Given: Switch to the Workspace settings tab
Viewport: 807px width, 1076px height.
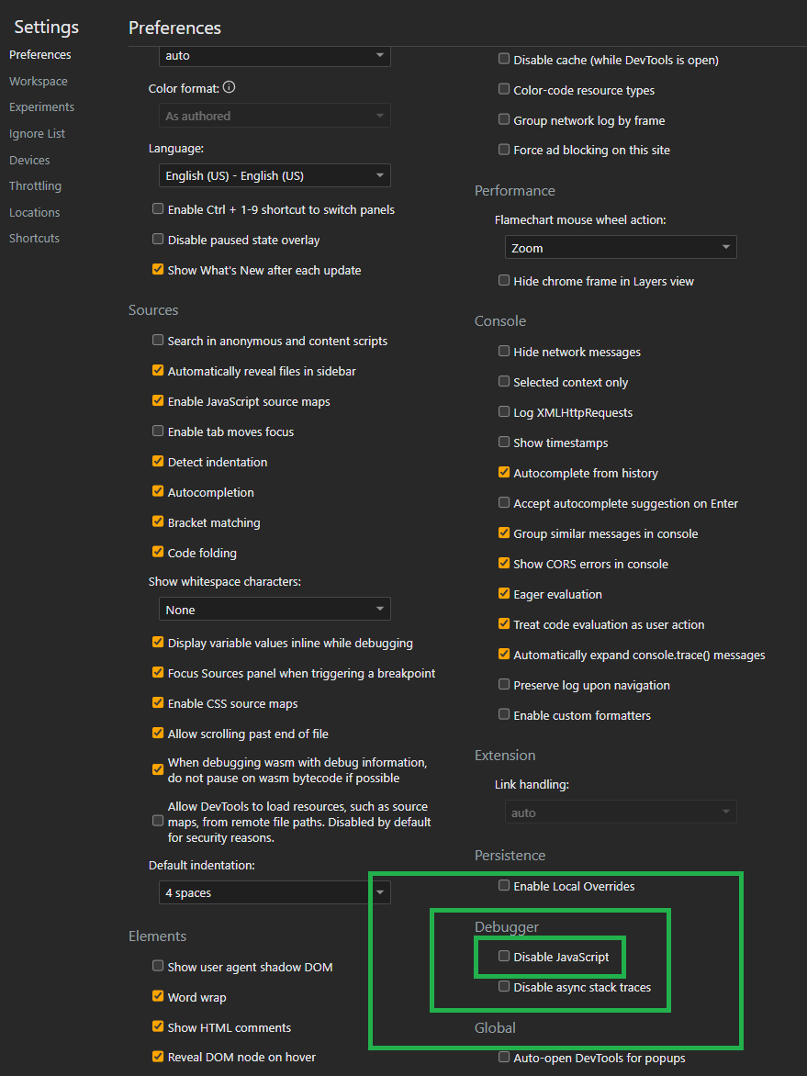Looking at the screenshot, I should coord(39,81).
